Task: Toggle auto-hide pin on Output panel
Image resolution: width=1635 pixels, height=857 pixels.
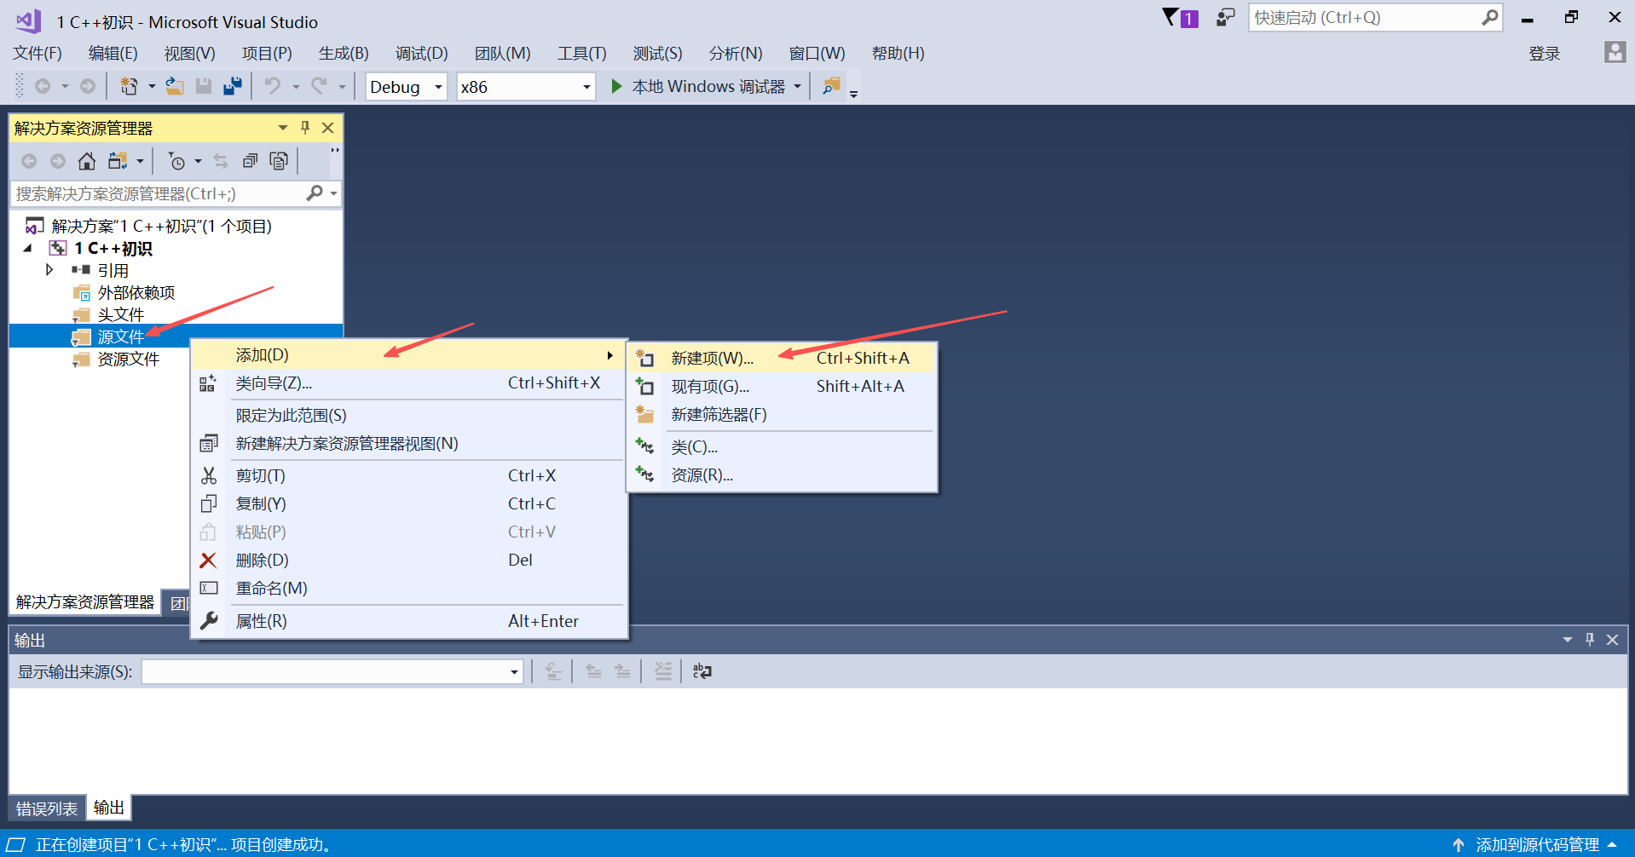Action: [1590, 640]
